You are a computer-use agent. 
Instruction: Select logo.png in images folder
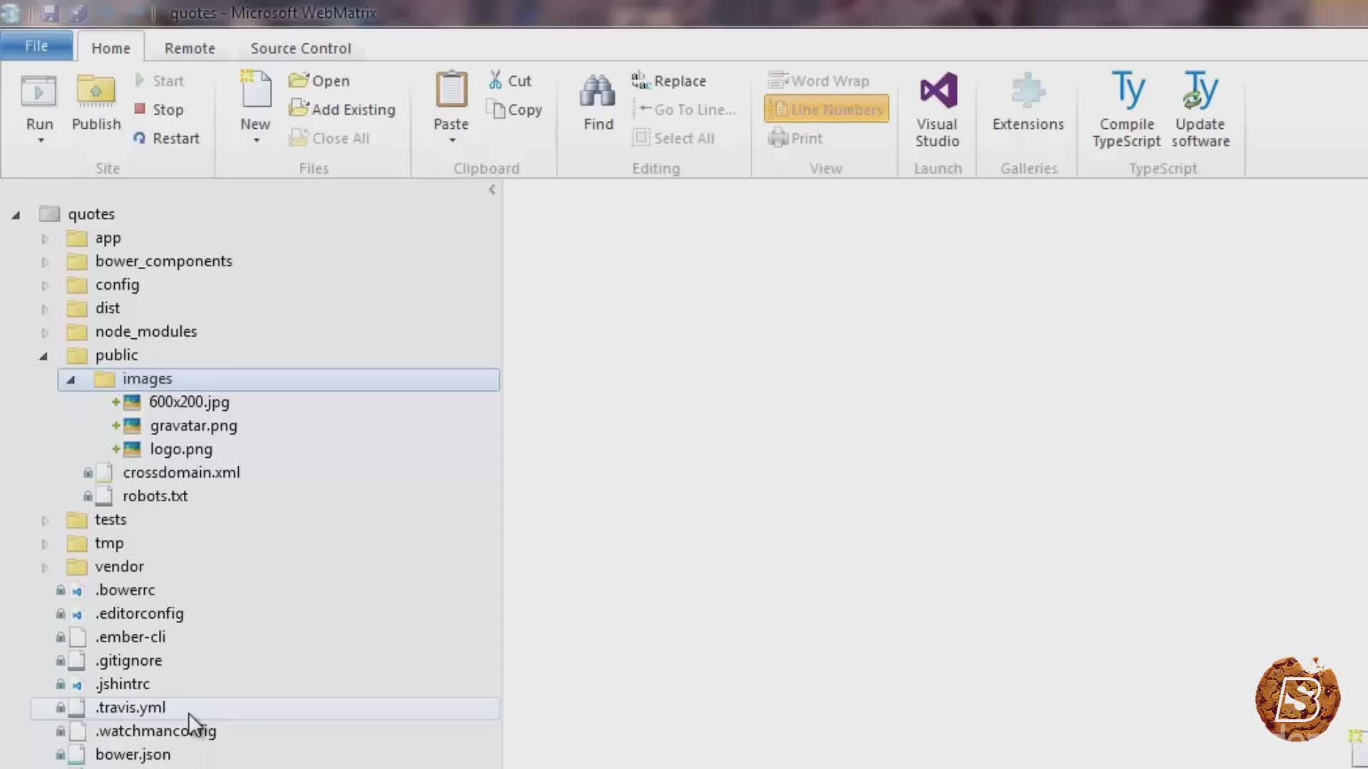[x=181, y=449]
